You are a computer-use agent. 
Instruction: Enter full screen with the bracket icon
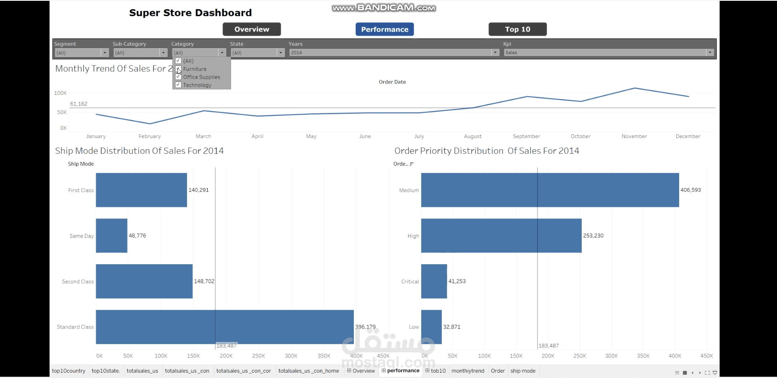[x=707, y=373]
